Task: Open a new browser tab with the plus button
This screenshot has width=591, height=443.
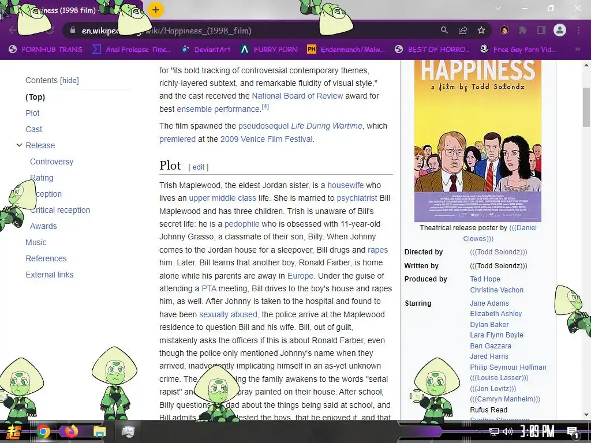Action: [x=156, y=10]
